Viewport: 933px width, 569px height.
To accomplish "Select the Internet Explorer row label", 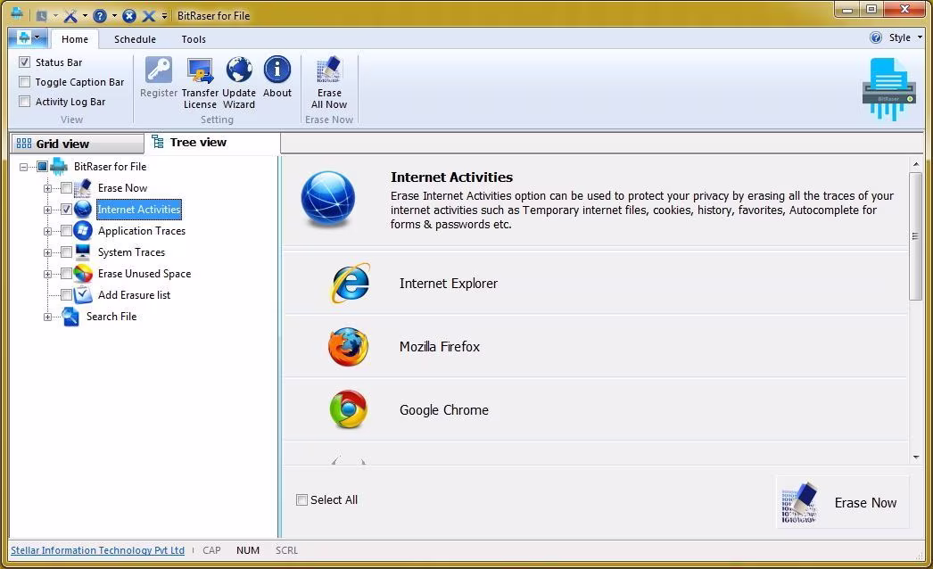I will pos(449,284).
